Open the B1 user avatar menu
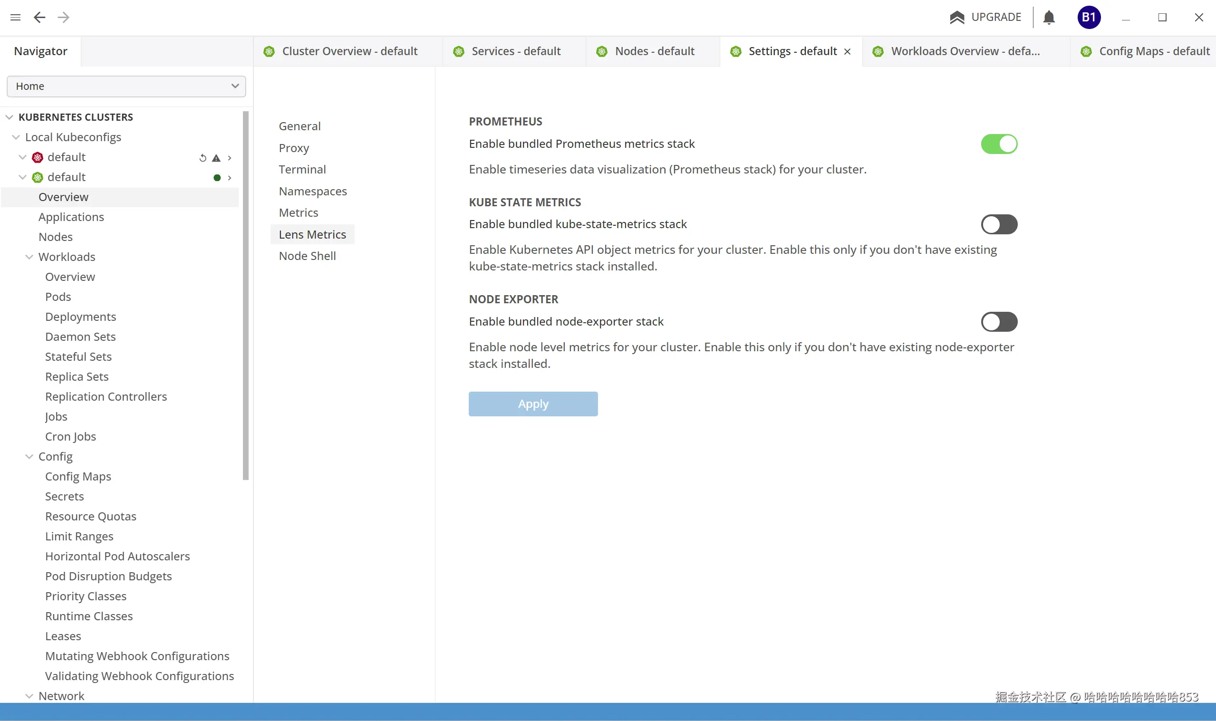 click(x=1089, y=18)
